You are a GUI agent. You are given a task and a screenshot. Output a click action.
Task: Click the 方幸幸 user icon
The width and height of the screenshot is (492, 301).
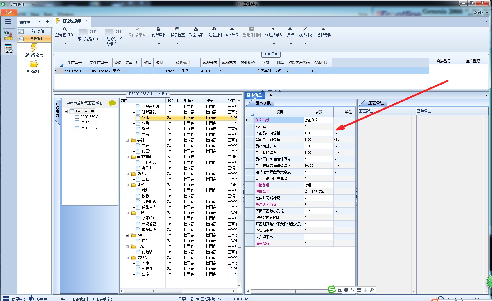point(32,298)
